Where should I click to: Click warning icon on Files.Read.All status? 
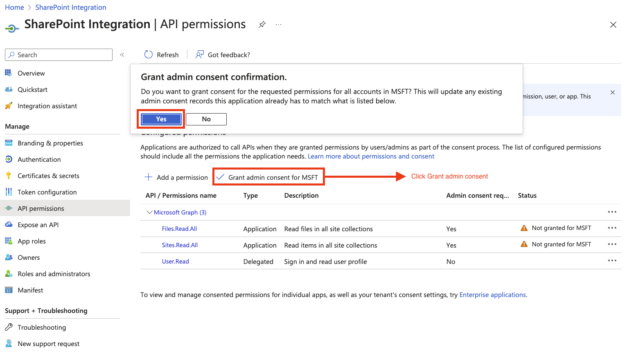coord(524,228)
